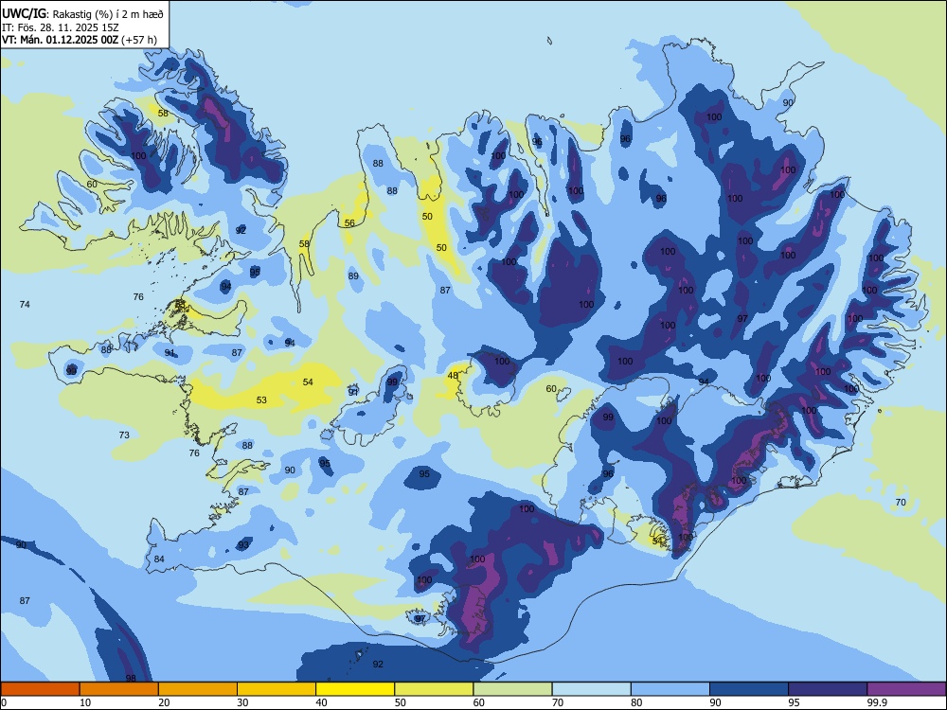The width and height of the screenshot is (947, 710).
Task: Click the orange 10–20 legend swatch
Action: [x=119, y=689]
